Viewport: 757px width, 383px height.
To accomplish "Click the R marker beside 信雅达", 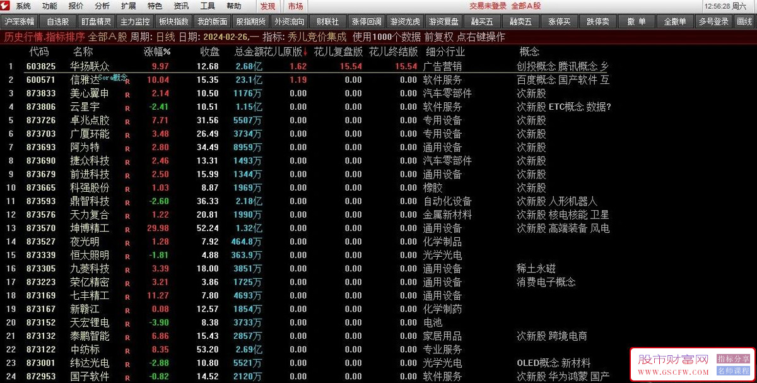I will 128,81.
